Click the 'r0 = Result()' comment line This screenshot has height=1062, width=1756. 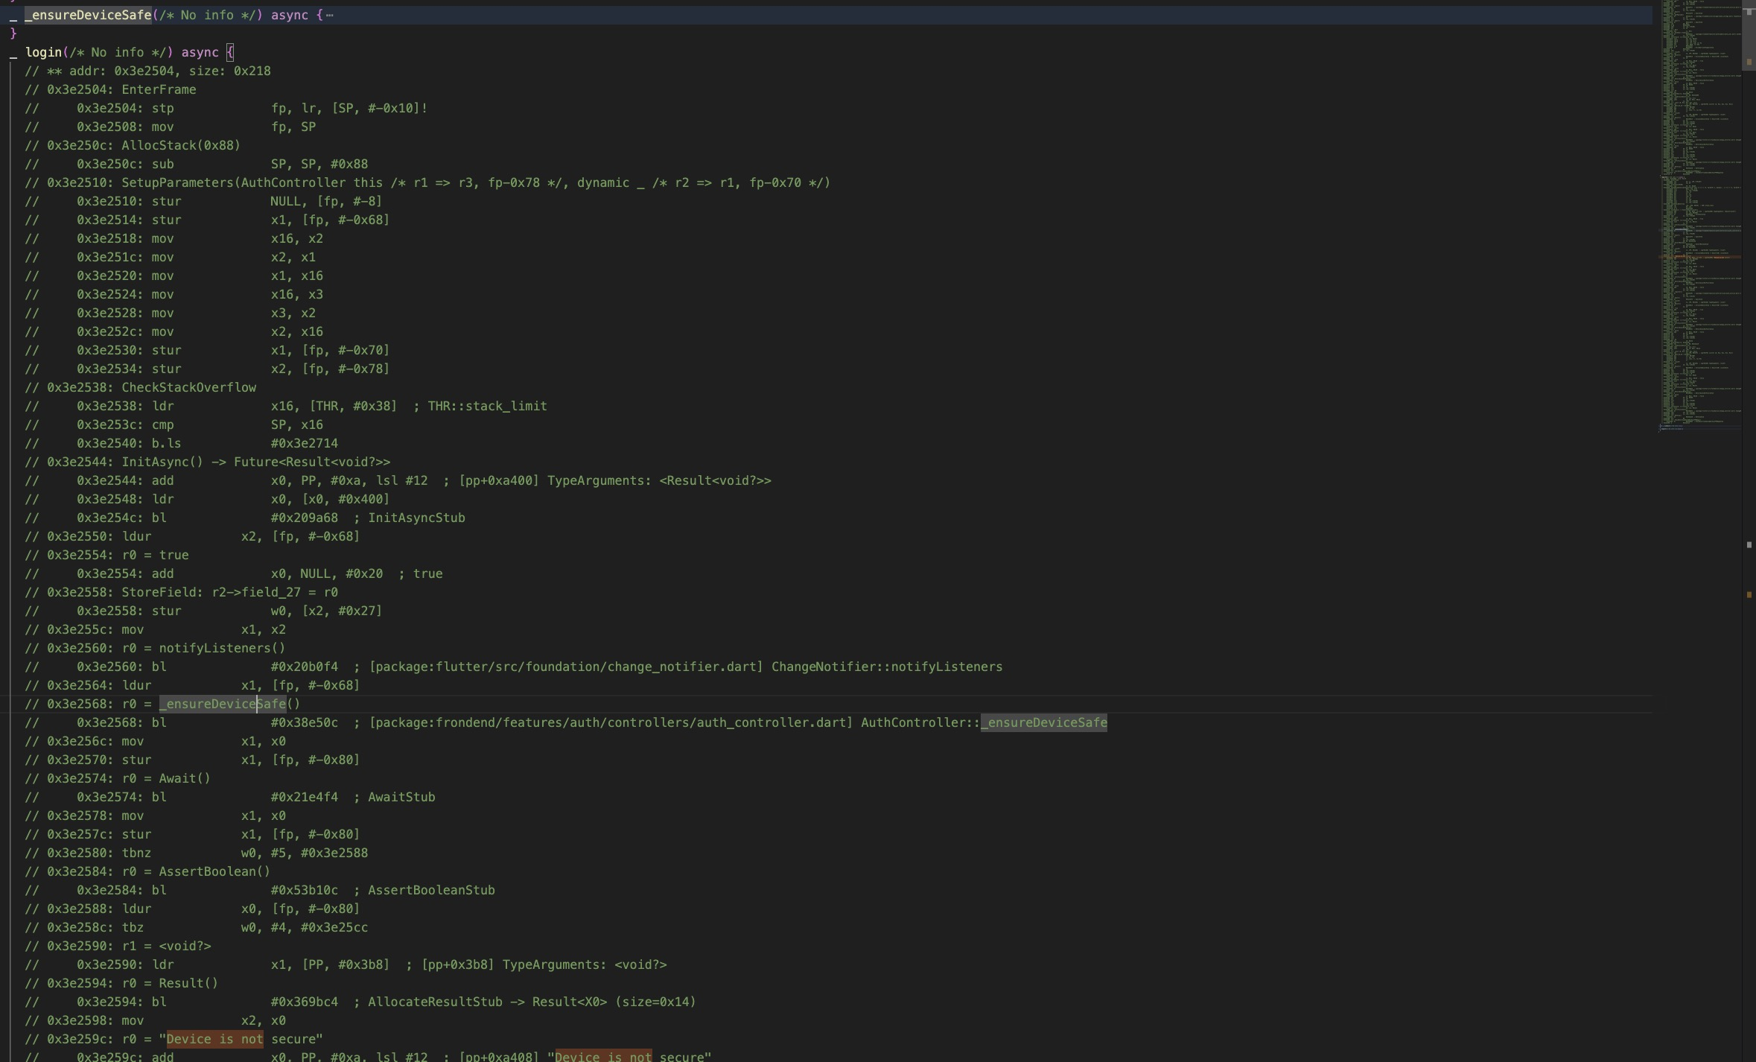[121, 983]
